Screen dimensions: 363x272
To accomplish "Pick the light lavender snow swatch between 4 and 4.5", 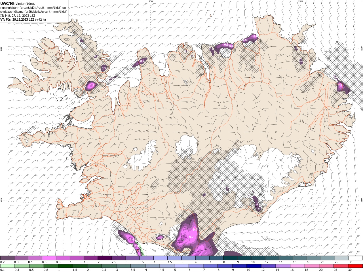I will 161,258.
